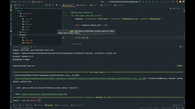Collapse the core folder
Image resolution: width=195 pixels, height=109 pixels.
click(x=18, y=16)
